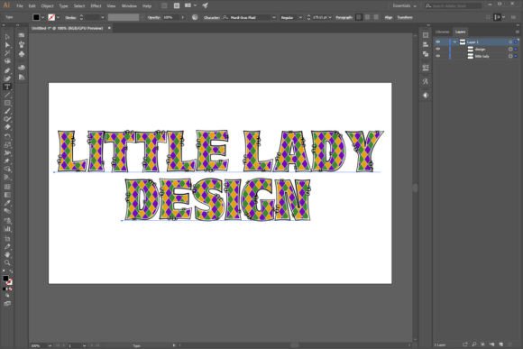This screenshot has width=523, height=349.
Task: Switch to the Layers tab
Action: pyautogui.click(x=460, y=32)
